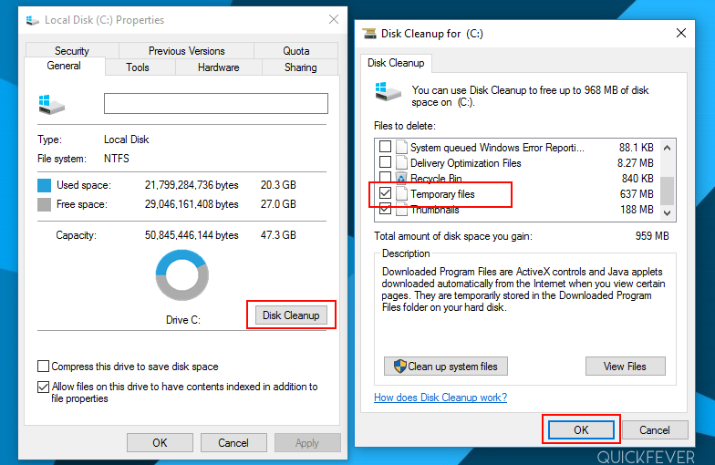Image resolution: width=715 pixels, height=465 pixels.
Task: Click the 840 KB Recycle Bin size
Action: (x=637, y=179)
